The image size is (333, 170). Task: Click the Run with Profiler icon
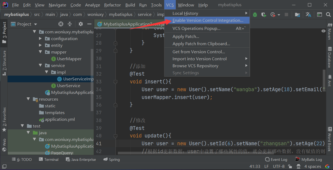pyautogui.click(x=273, y=15)
